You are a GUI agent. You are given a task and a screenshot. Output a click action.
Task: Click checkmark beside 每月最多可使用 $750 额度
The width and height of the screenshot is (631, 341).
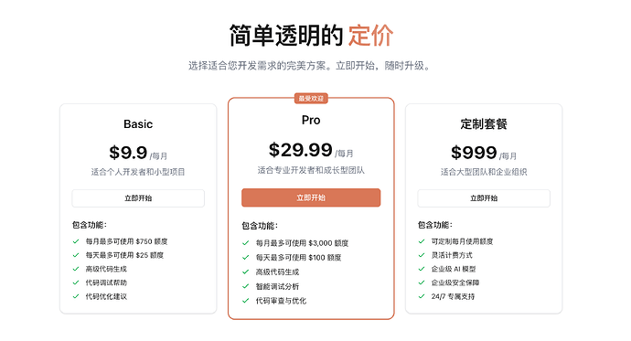pos(76,241)
